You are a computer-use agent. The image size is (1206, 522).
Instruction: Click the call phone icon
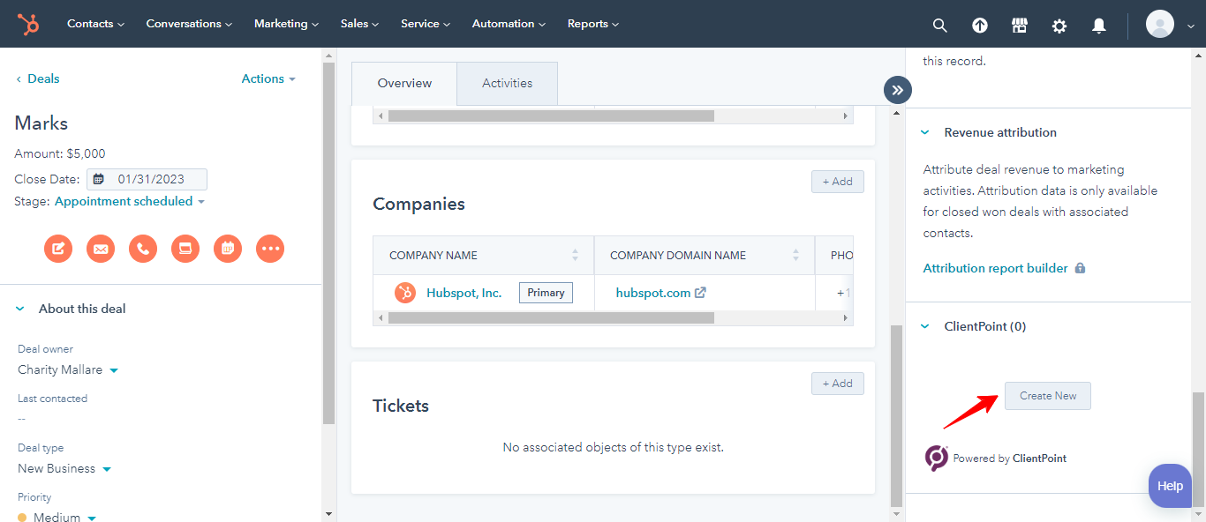click(x=143, y=249)
